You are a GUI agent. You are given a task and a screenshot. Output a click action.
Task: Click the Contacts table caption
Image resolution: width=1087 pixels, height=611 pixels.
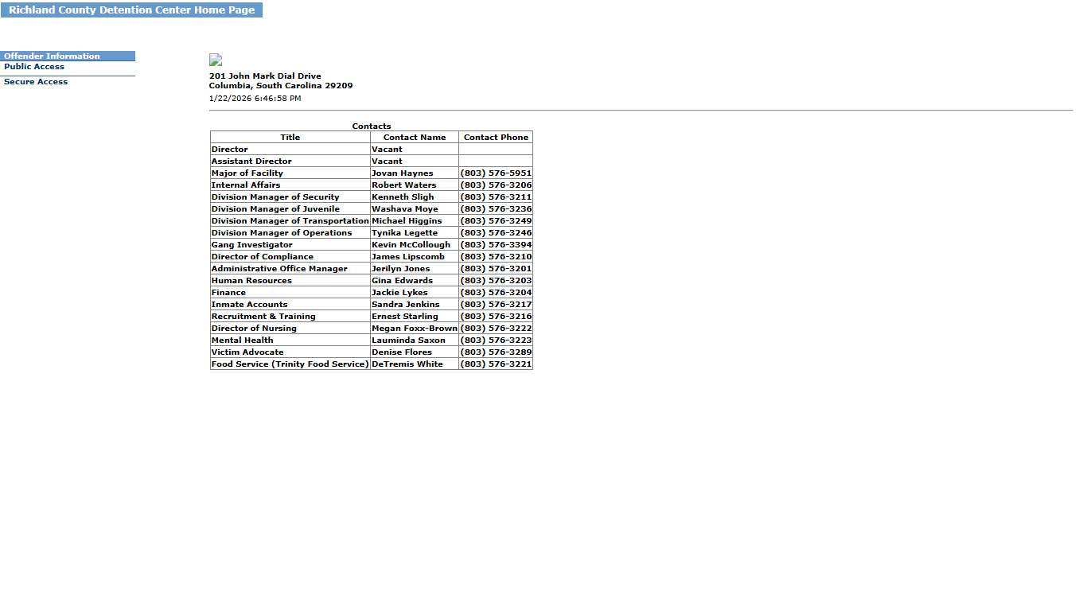coord(372,126)
